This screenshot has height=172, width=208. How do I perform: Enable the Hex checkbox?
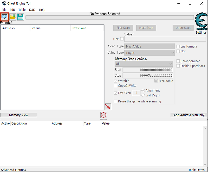(x=122, y=39)
